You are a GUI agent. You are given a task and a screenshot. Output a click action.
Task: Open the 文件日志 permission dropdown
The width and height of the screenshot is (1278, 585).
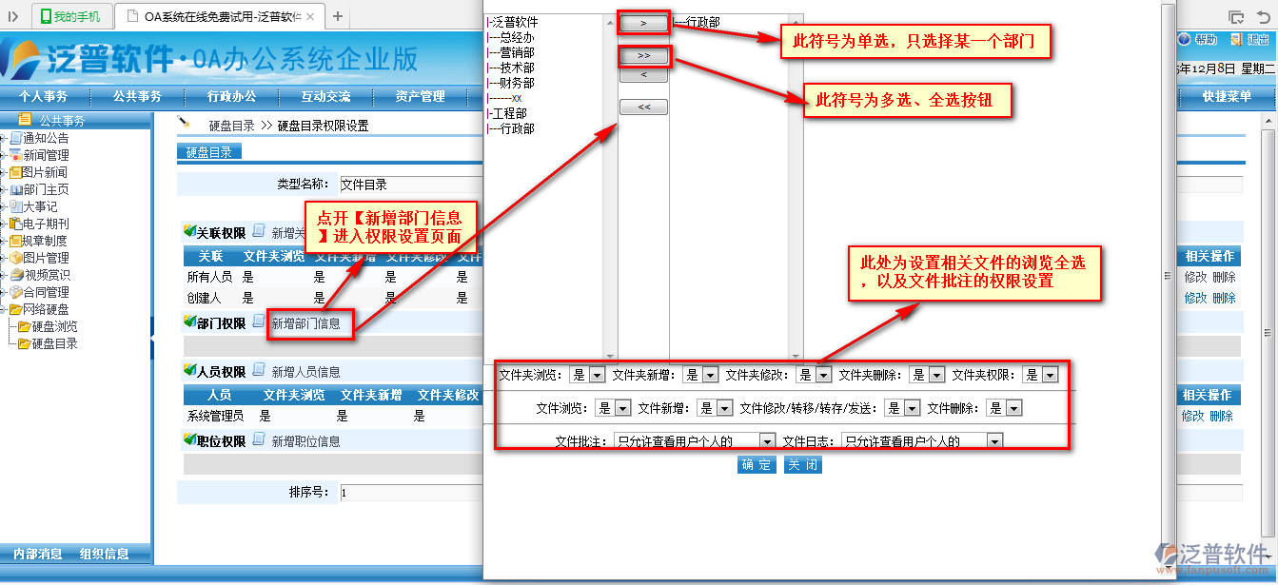click(923, 440)
